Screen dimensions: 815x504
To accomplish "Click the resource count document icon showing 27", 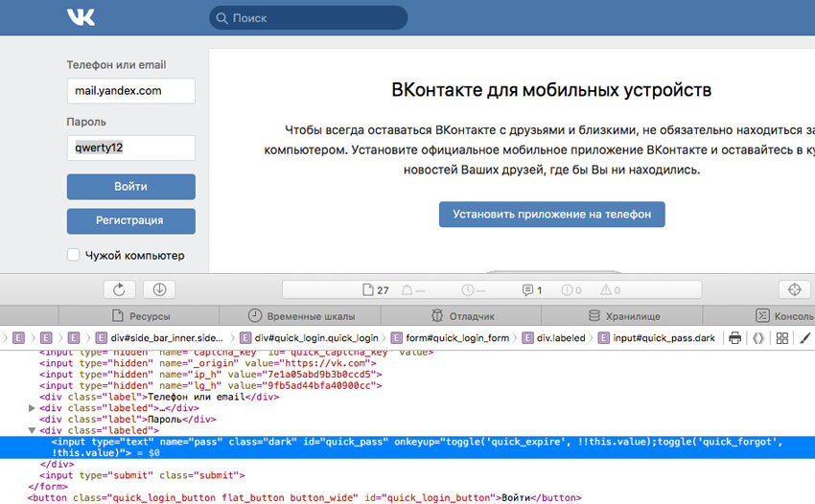I will [368, 290].
